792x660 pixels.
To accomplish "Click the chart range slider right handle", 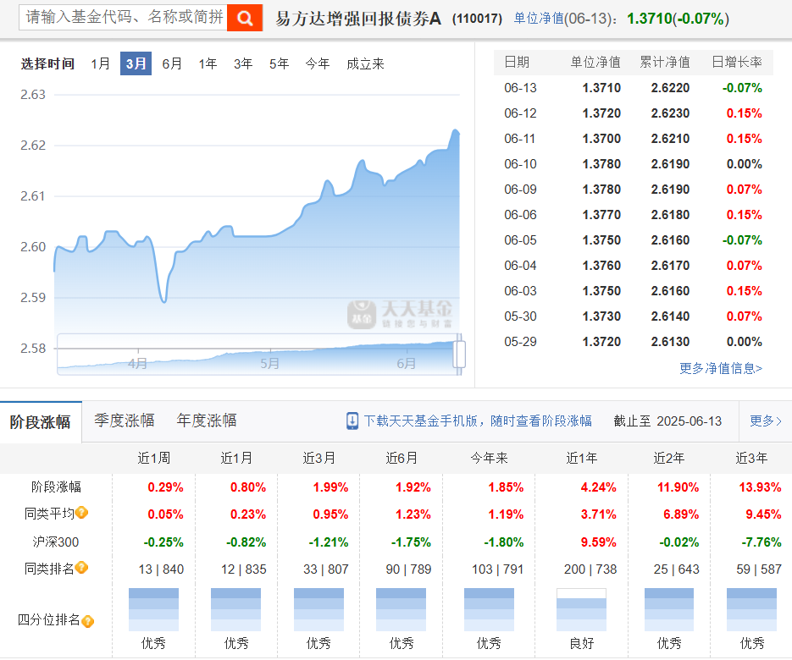I will point(459,355).
